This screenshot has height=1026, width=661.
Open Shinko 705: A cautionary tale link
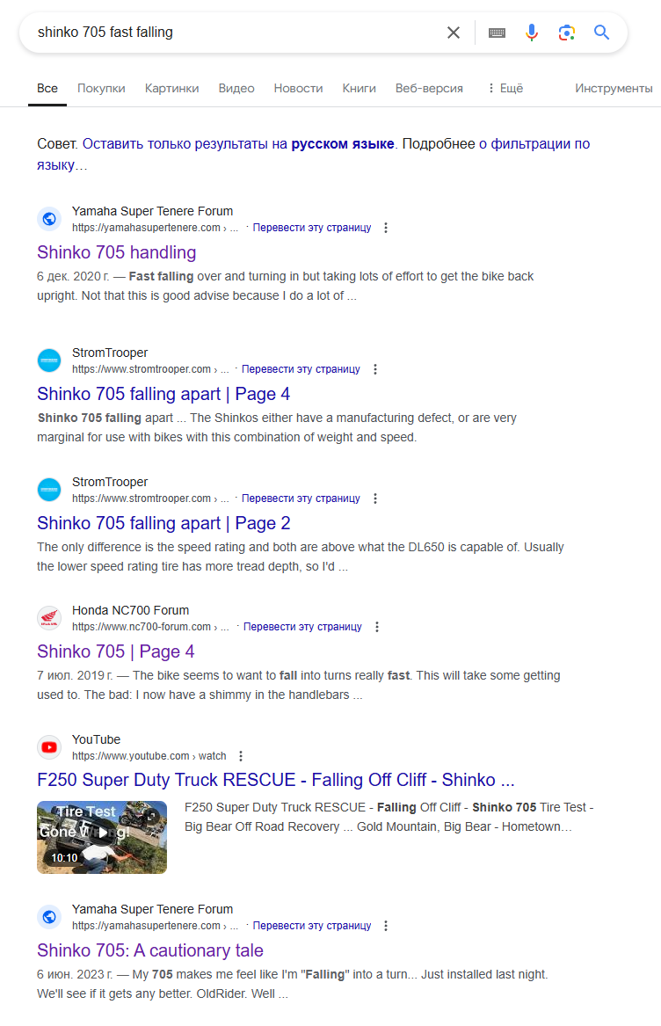coord(150,950)
